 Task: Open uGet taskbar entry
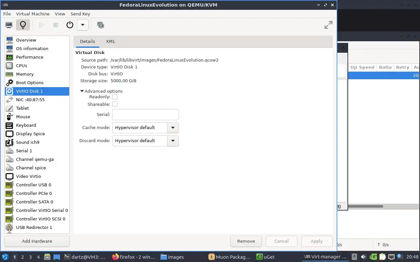coord(266,257)
